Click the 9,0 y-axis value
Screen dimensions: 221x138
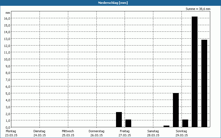pos(8,66)
